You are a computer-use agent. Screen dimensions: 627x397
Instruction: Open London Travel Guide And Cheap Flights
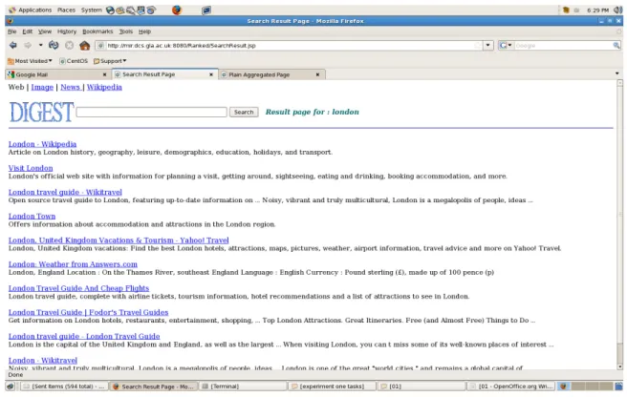click(78, 288)
